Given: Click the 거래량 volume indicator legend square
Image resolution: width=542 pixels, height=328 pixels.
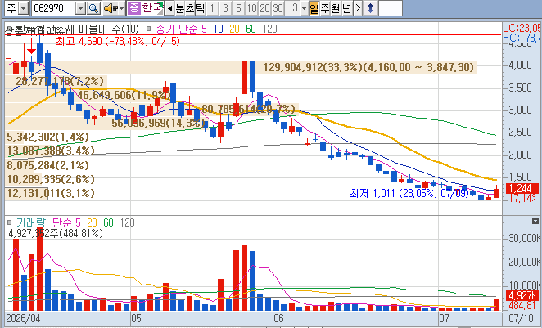Looking at the screenshot, I should (x=9, y=222).
